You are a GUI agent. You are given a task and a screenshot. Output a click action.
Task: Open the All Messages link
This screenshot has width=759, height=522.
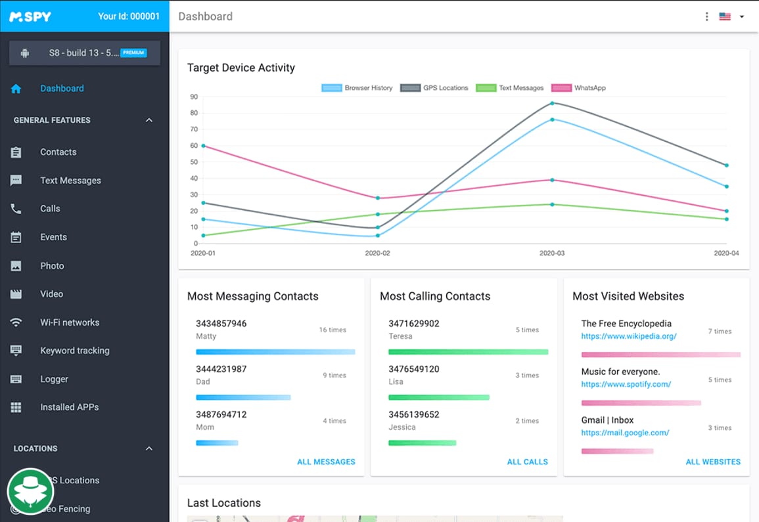326,462
